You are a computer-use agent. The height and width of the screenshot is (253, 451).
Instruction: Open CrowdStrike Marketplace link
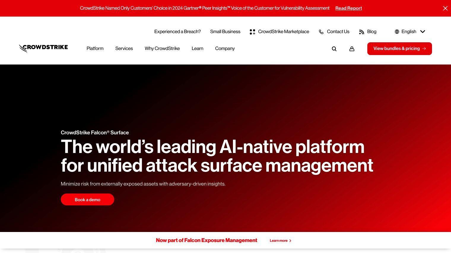click(x=284, y=32)
